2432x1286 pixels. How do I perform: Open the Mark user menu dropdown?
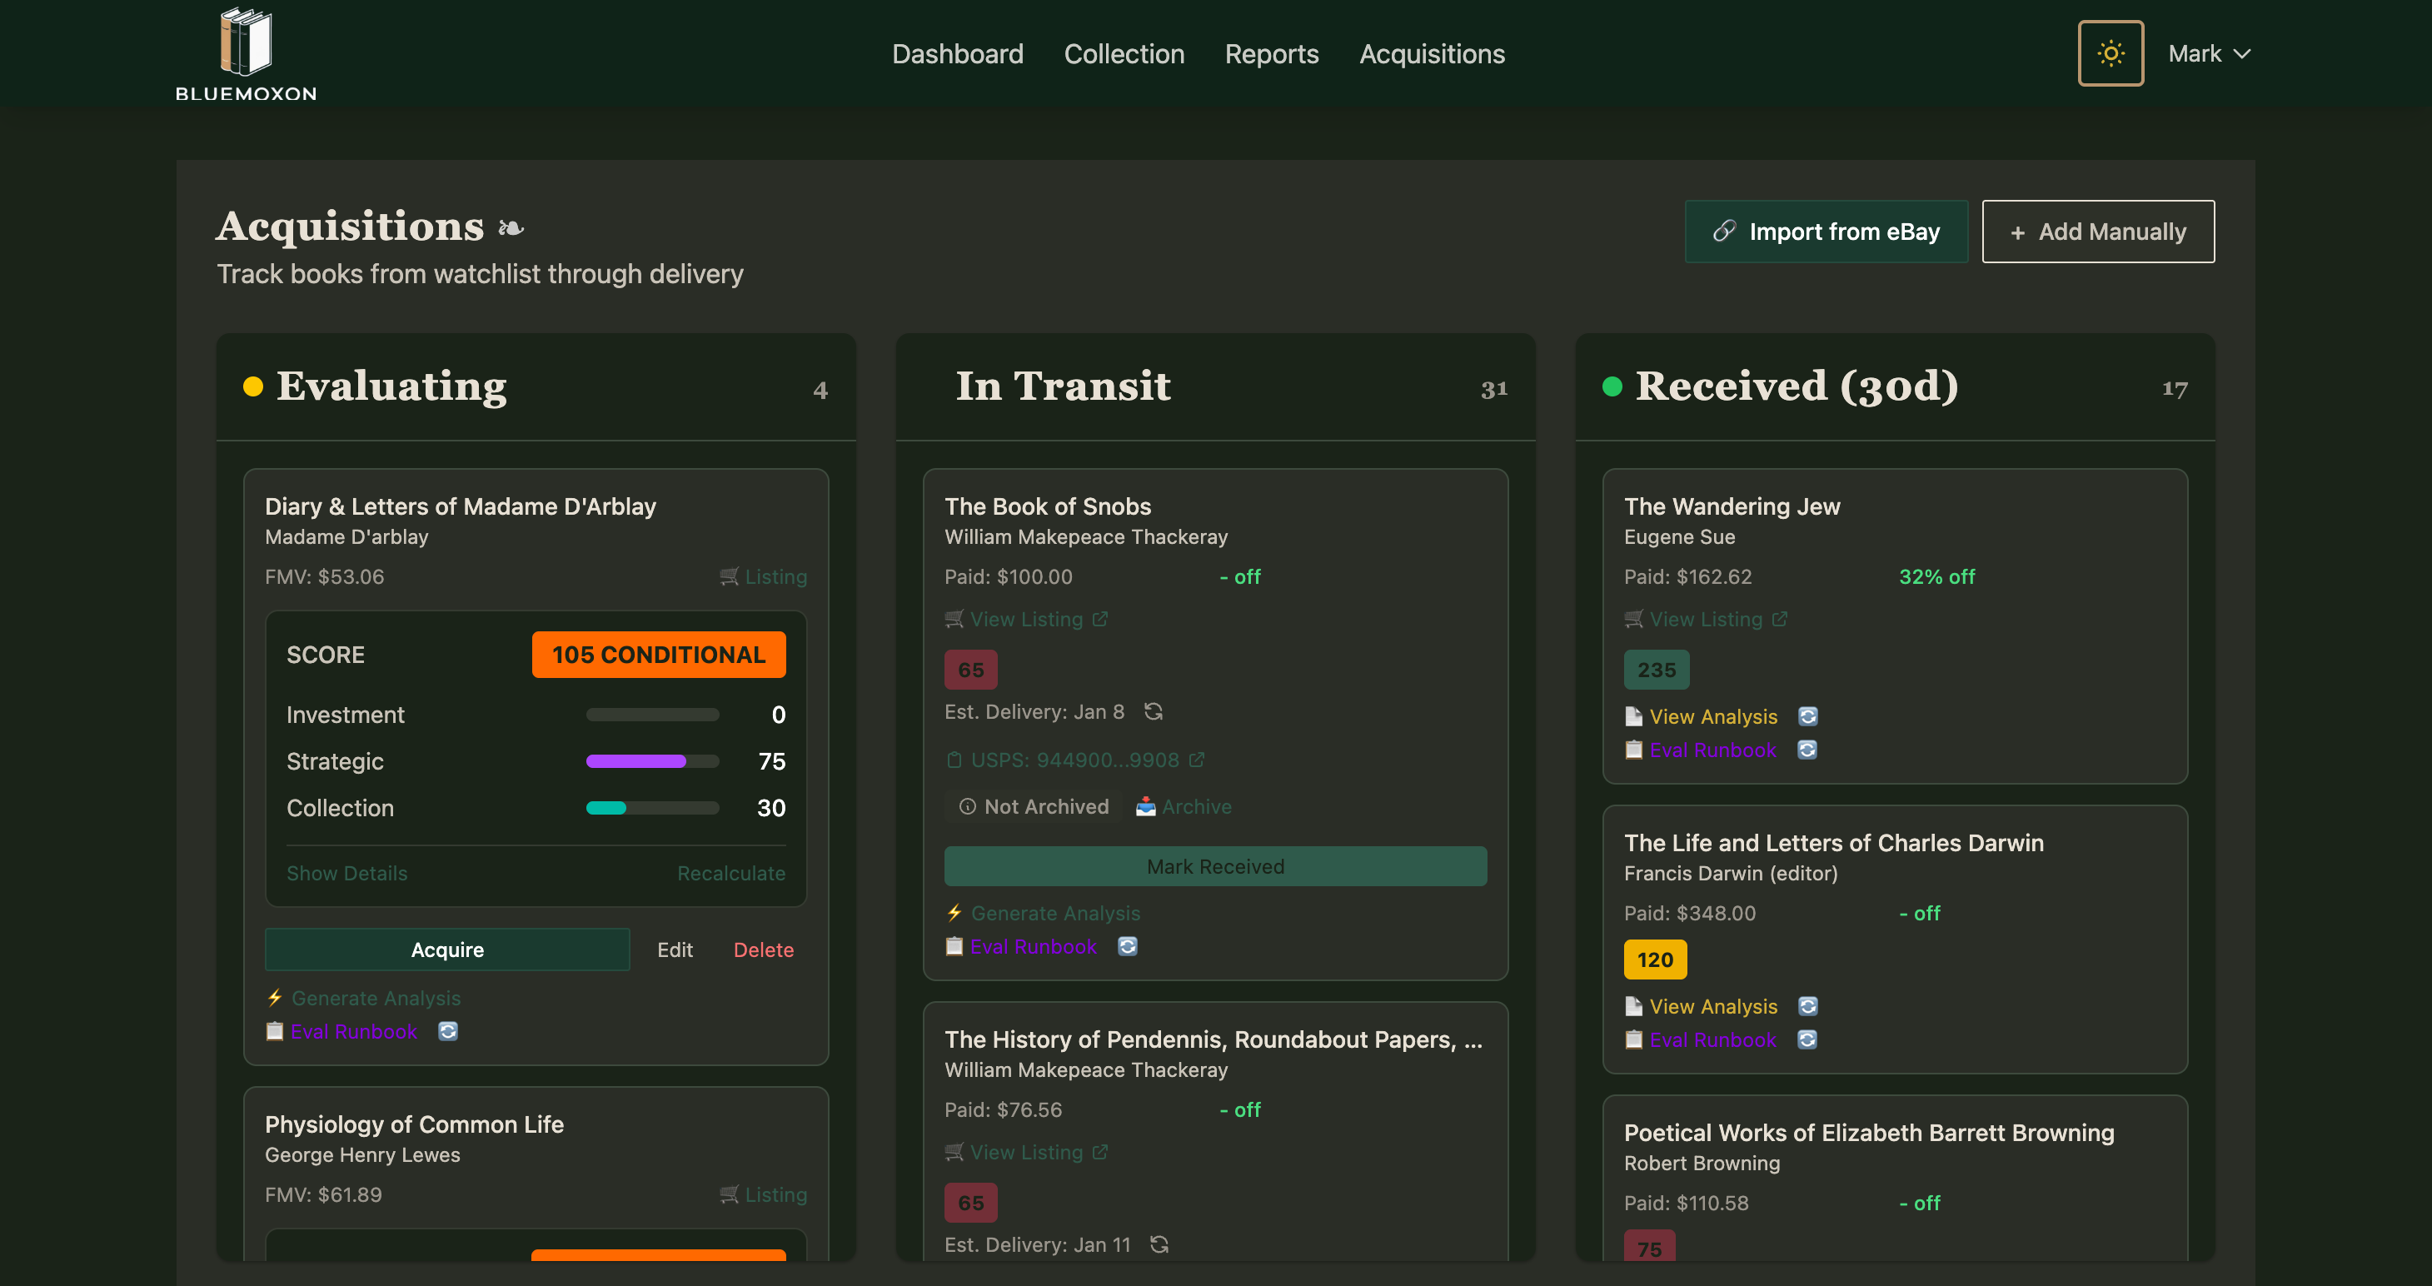coord(2208,54)
